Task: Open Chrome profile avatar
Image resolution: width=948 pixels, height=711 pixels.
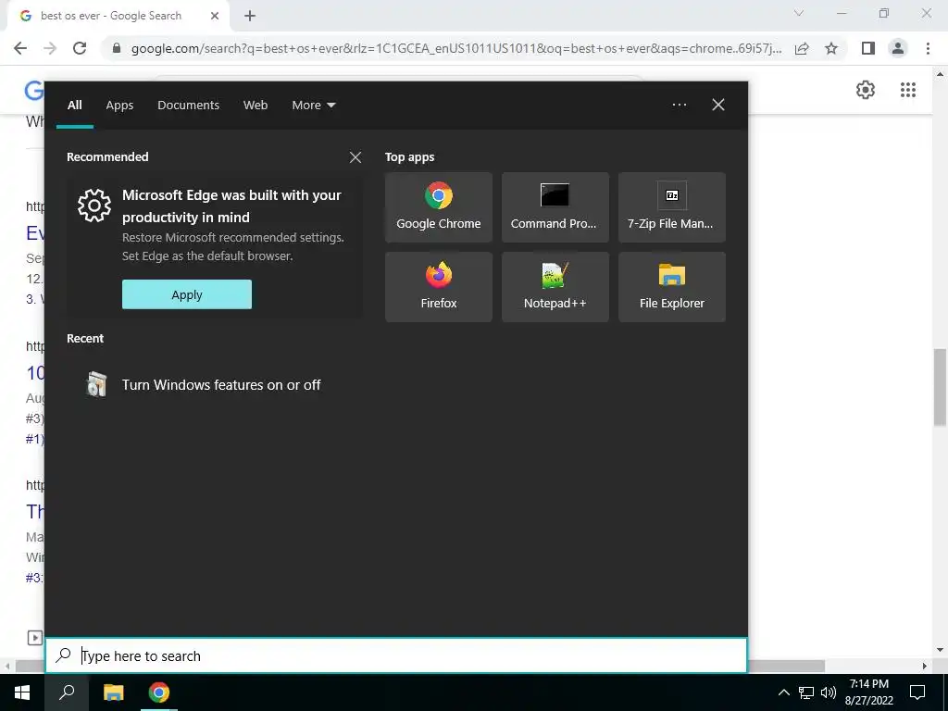Action: pyautogui.click(x=898, y=48)
